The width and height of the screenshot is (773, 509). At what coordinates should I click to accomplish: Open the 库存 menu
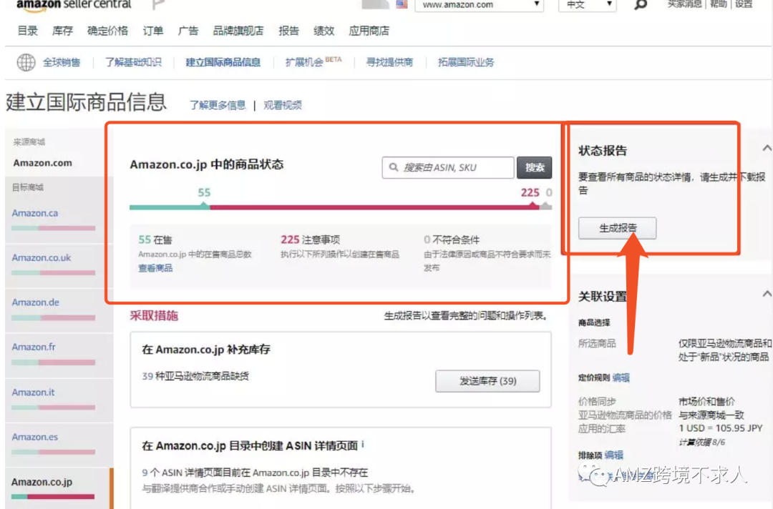[x=62, y=31]
